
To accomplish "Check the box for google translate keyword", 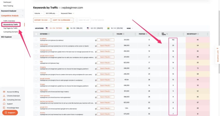I will (x=36, y=80).
